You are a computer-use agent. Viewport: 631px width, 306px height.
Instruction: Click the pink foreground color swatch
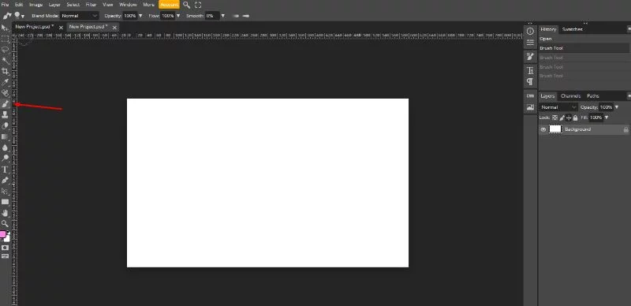(3, 234)
